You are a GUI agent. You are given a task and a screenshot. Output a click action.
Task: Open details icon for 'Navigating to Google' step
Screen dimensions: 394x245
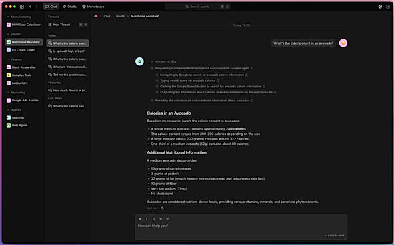click(x=247, y=75)
